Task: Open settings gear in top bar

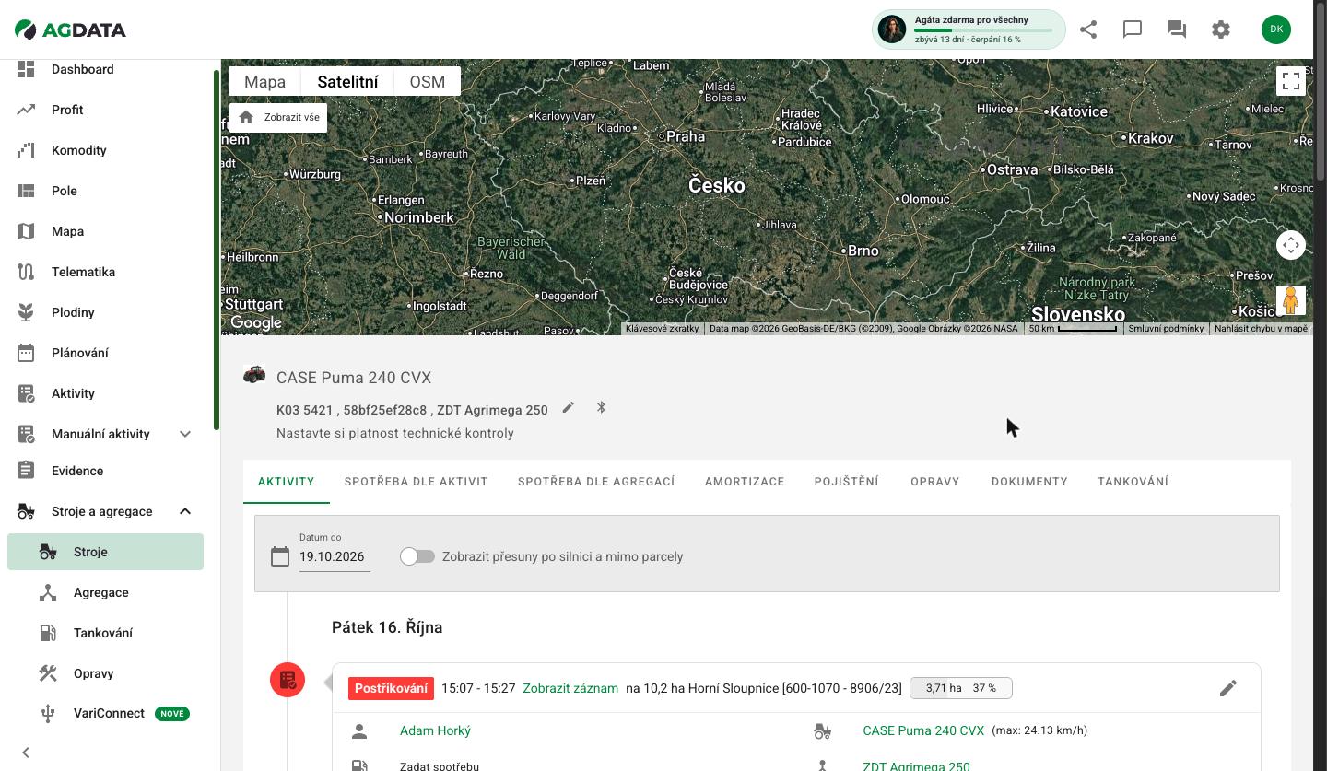Action: [x=1221, y=29]
